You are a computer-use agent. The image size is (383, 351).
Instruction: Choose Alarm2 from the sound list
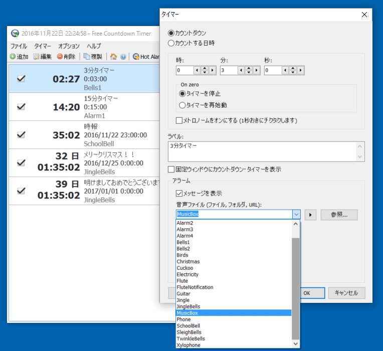coord(234,223)
